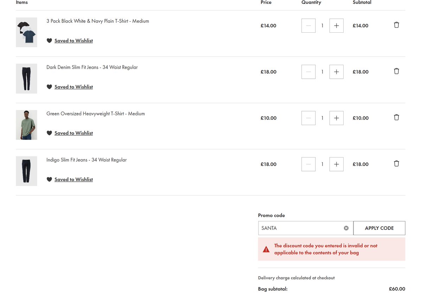
Task: Increase quantity of Green Oversized T-Shirt
Action: coord(336,118)
